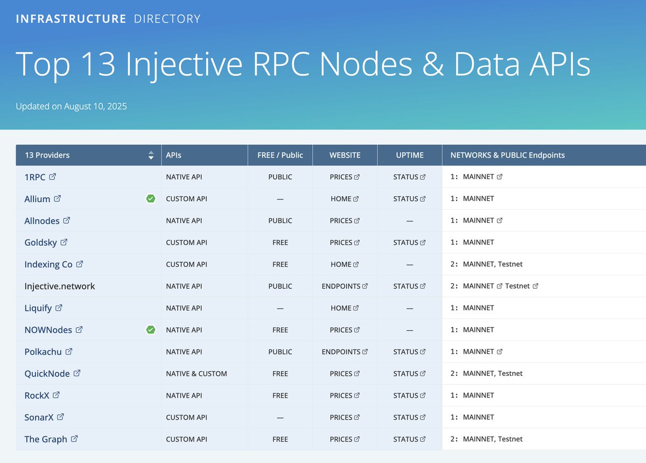This screenshot has width=646, height=463.
Task: Select the Injective.network provider name
Action: pos(60,287)
